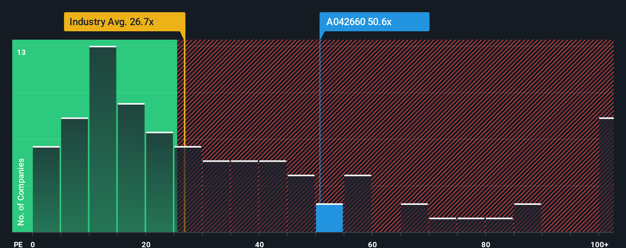Click the bar at PE 15-20

tap(131, 167)
